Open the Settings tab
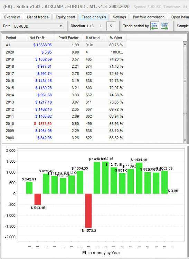189x259 pixels. coord(119,17)
